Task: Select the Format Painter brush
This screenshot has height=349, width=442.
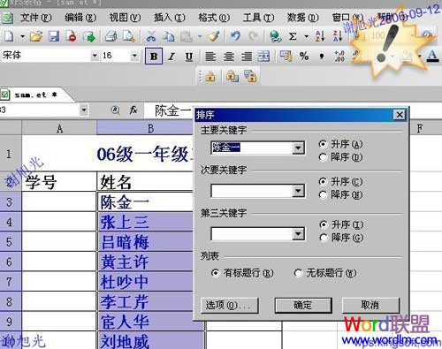Action: pyautogui.click(x=214, y=36)
